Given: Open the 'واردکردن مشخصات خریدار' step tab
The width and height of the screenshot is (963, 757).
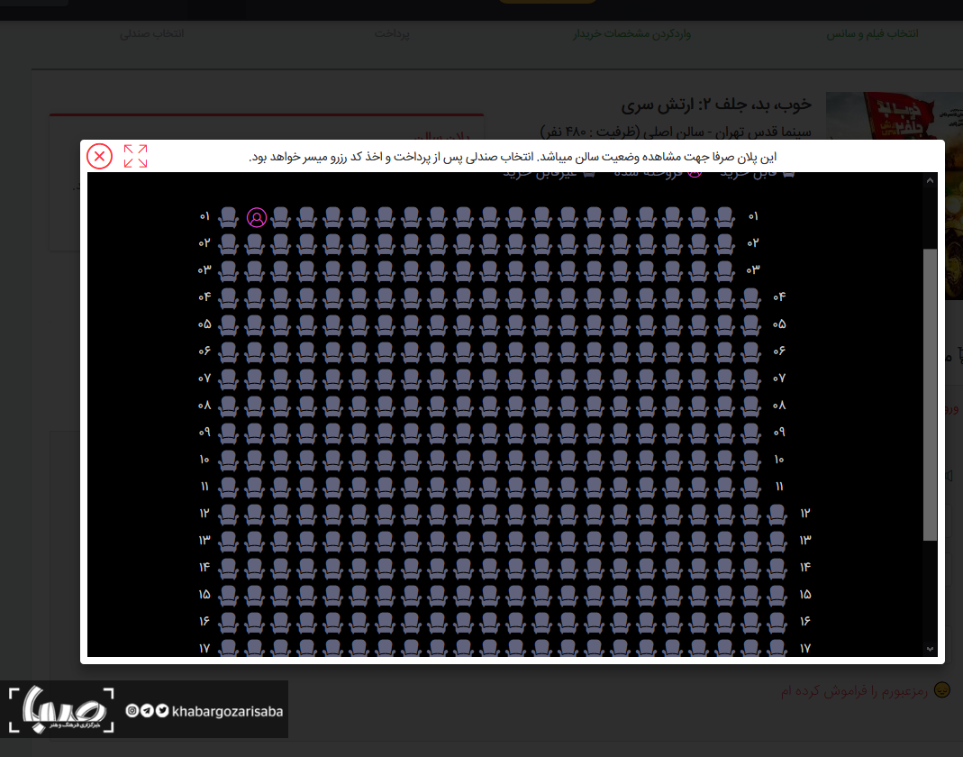Looking at the screenshot, I should point(632,34).
